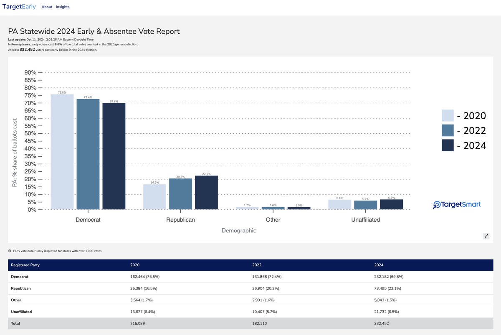Click the TargetSmart logo in the chart
501x335 pixels.
click(457, 205)
